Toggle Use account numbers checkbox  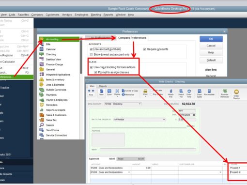pyautogui.click(x=91, y=49)
